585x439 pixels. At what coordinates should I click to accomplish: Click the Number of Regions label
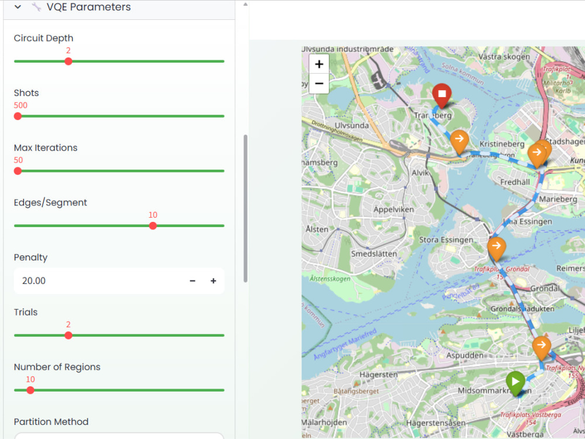coord(57,367)
